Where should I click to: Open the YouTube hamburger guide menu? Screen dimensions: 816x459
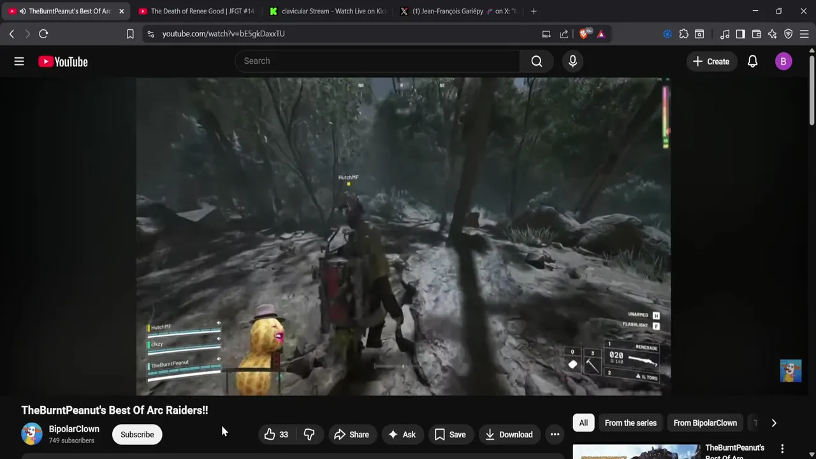point(19,61)
